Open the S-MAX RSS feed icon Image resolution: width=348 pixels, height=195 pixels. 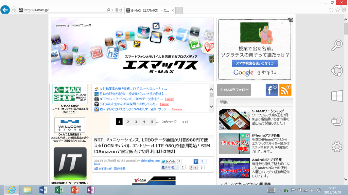click(x=285, y=90)
